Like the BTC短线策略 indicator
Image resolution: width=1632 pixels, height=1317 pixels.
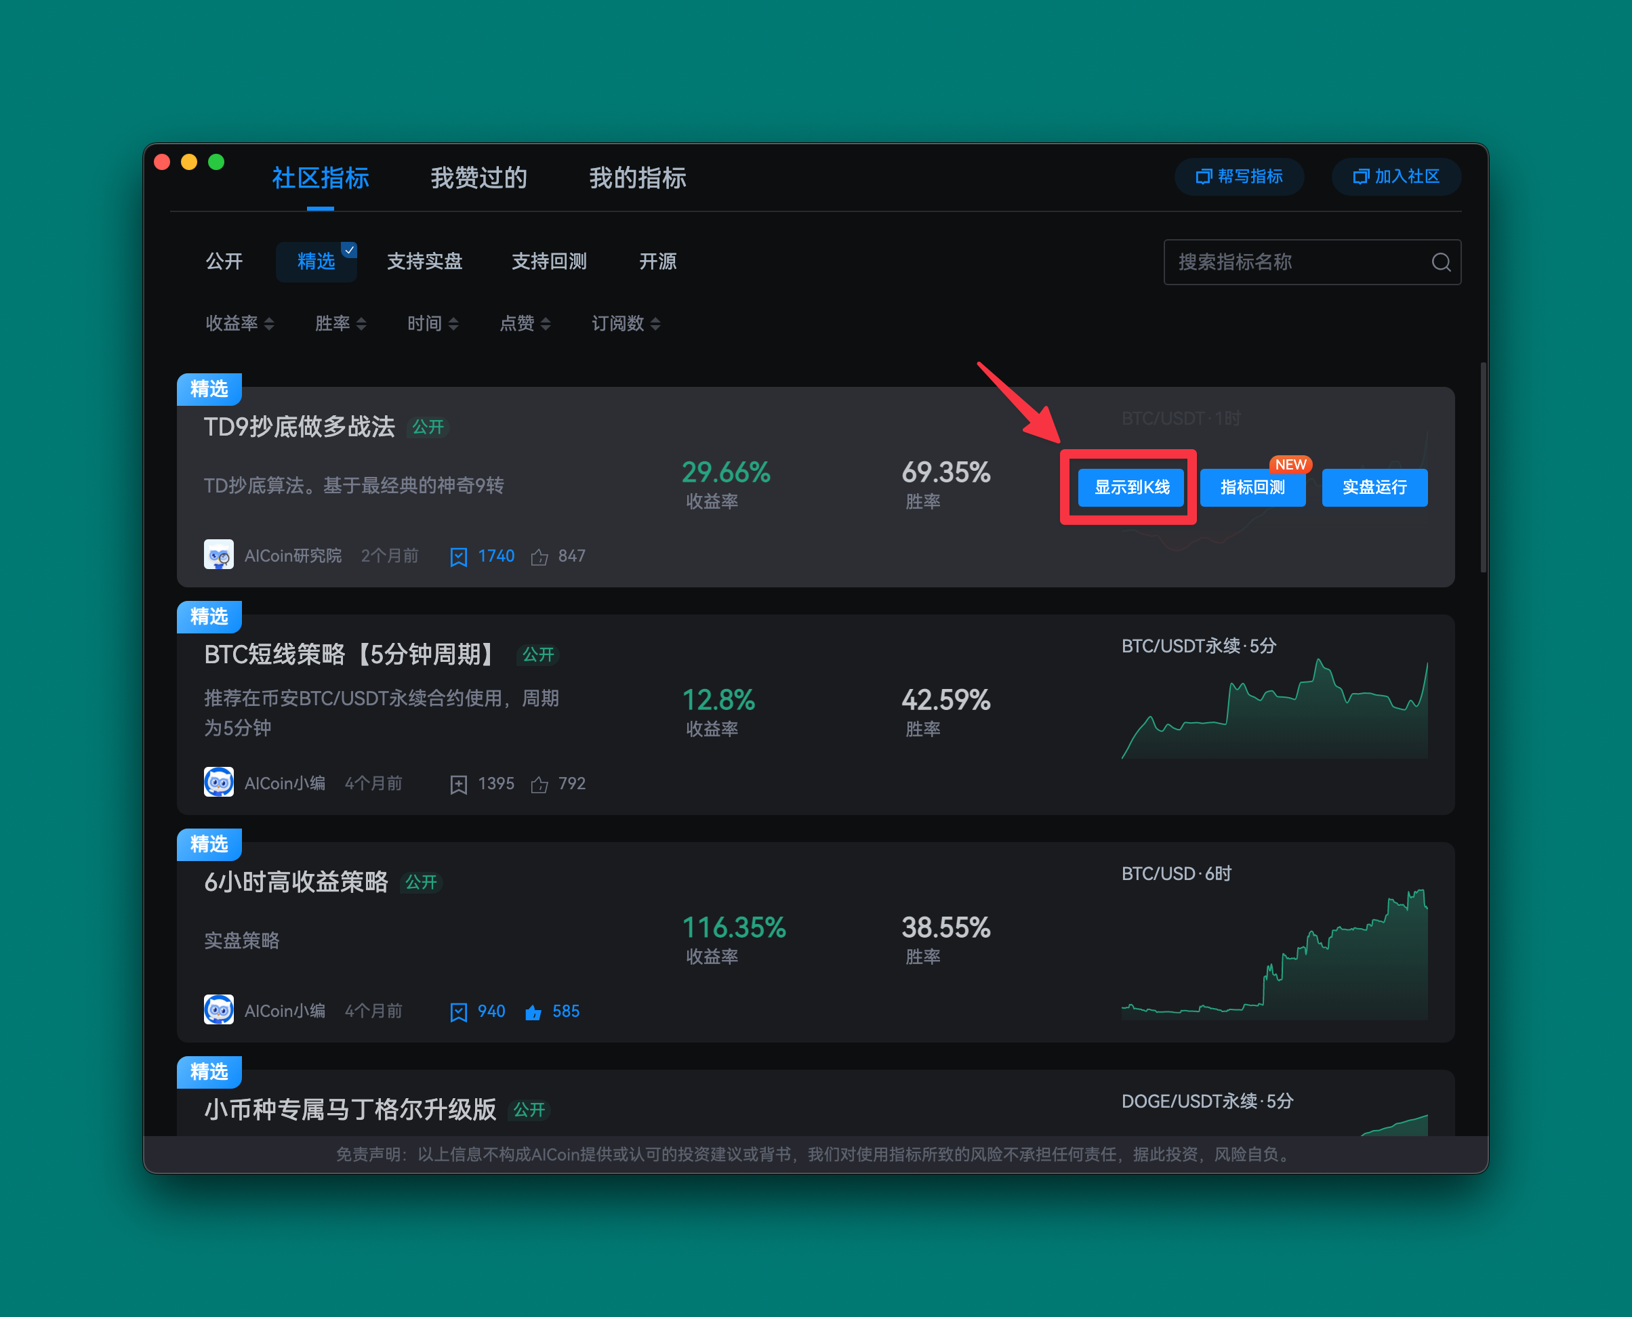pyautogui.click(x=539, y=785)
